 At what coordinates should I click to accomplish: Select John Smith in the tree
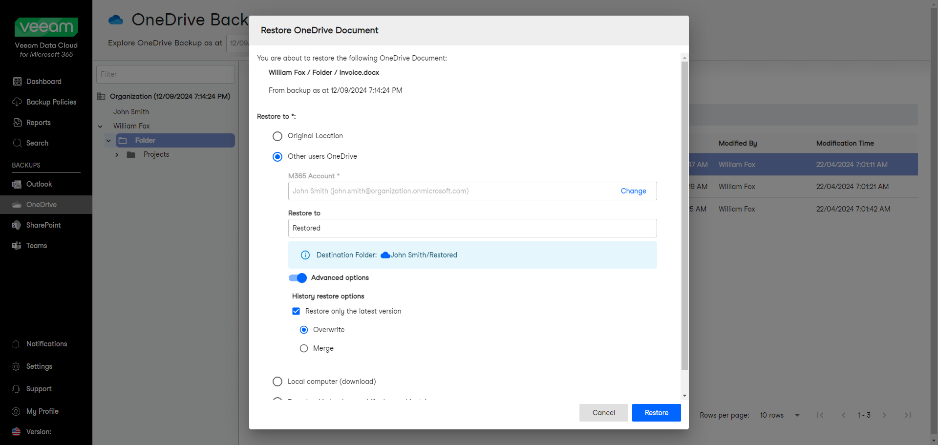[131, 112]
